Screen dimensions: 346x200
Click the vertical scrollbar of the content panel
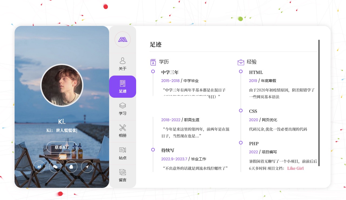tap(319, 103)
